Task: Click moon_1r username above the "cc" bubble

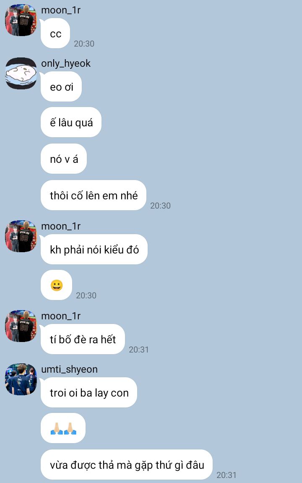Action: coord(61,10)
